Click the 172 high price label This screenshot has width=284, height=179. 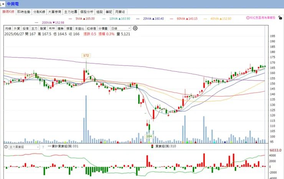point(86,55)
